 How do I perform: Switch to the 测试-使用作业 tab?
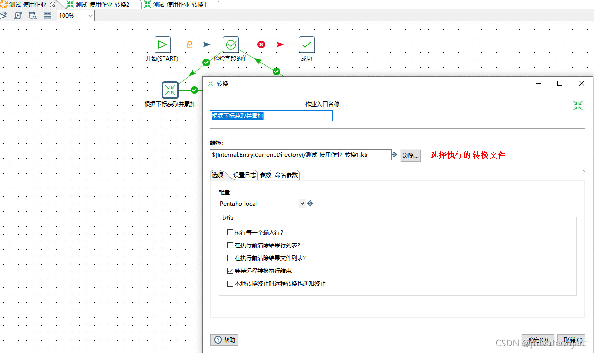coord(27,4)
